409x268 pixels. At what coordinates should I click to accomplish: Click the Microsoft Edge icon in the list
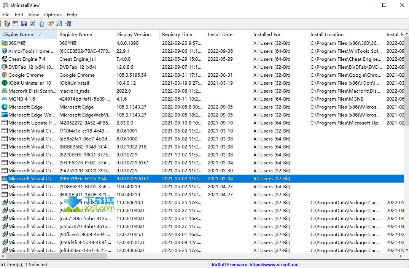click(5, 107)
